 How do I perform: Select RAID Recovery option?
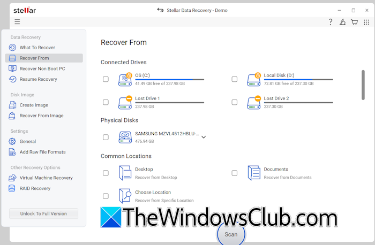[x=44, y=188]
